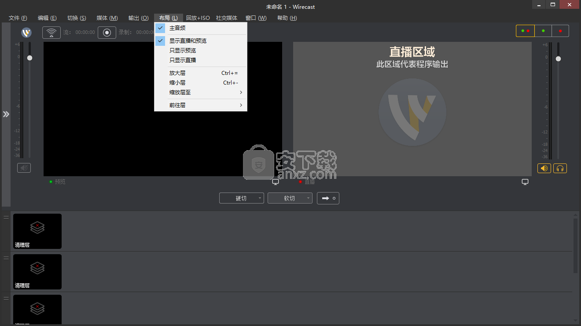Open the 帮助 (H) menu
This screenshot has height=326, width=581.
coord(287,18)
